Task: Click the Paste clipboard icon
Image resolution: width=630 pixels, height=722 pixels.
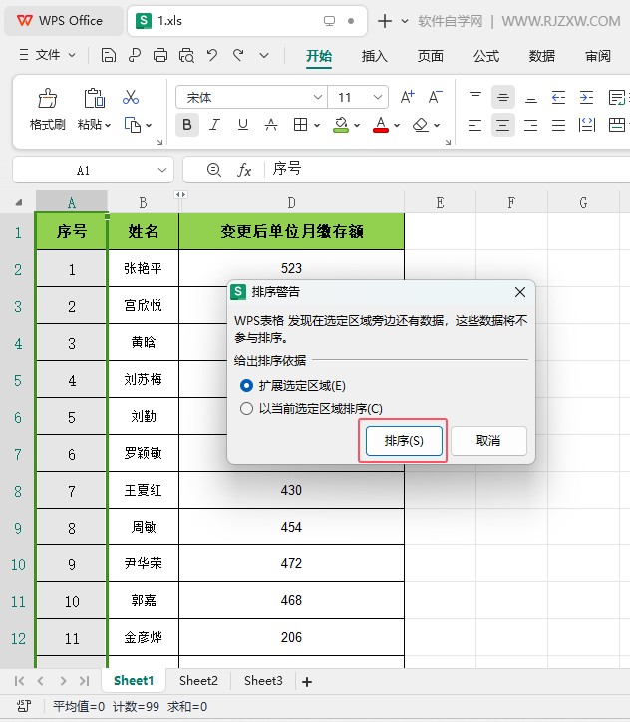Action: pos(94,98)
